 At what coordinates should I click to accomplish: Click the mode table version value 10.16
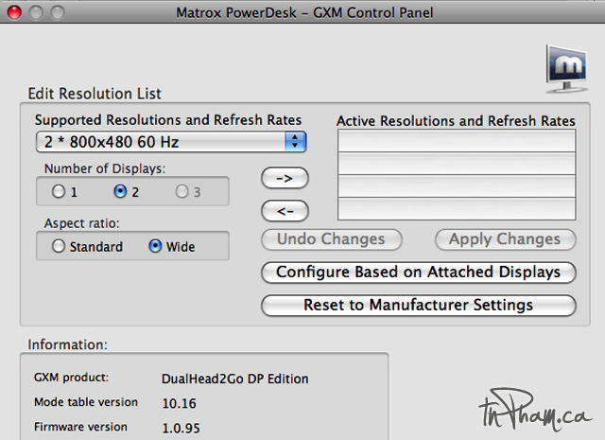pos(179,404)
